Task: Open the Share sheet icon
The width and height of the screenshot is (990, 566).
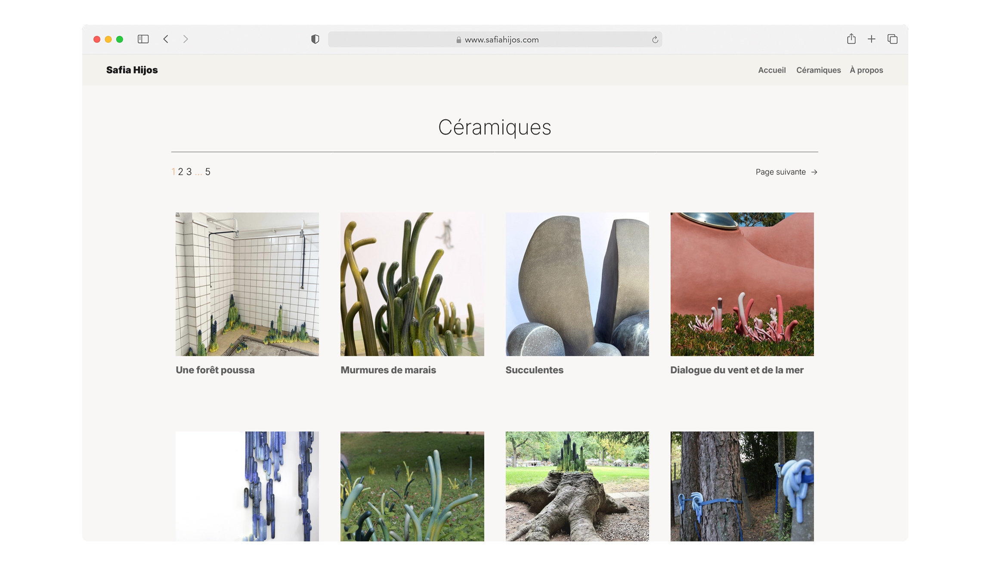Action: click(851, 39)
